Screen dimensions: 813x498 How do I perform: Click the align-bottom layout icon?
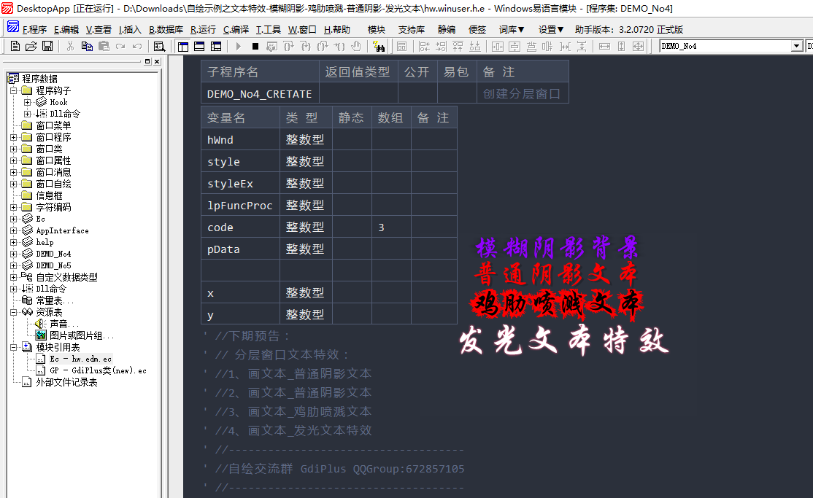(x=475, y=46)
